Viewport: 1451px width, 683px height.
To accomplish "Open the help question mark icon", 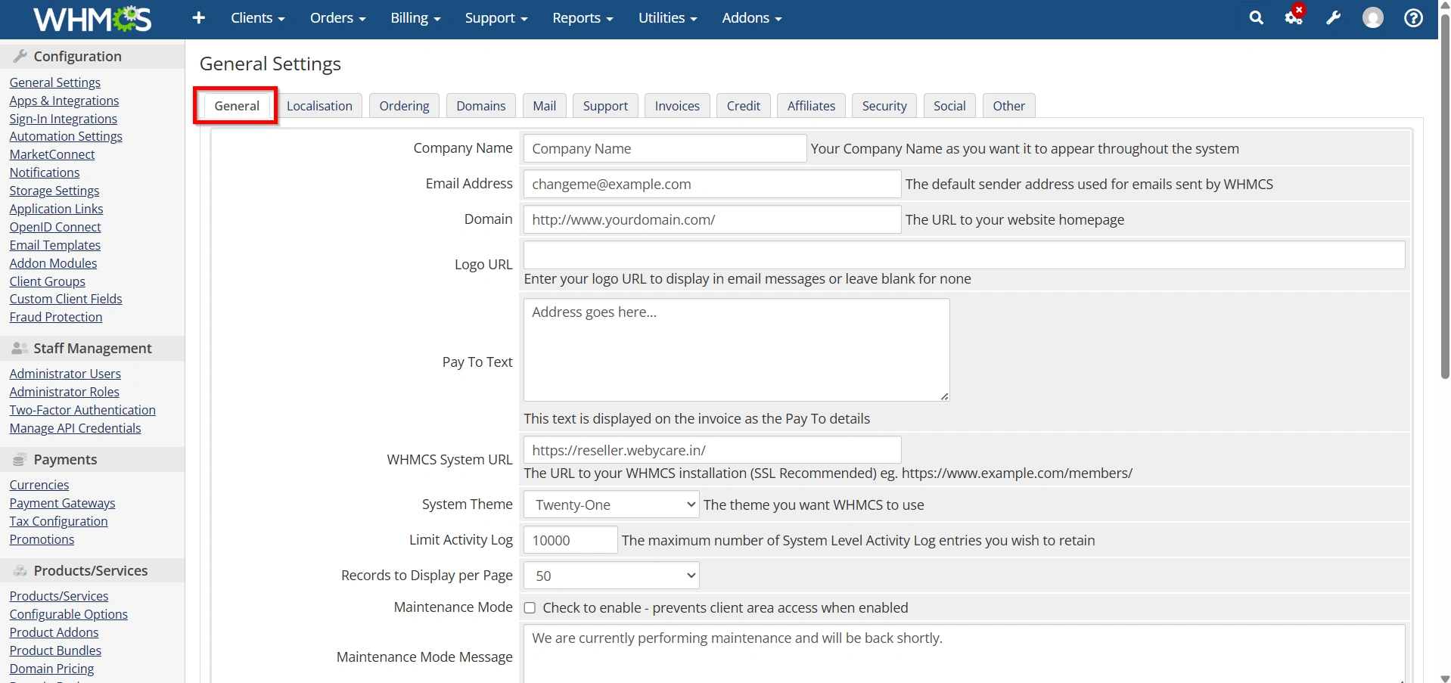I will pos(1413,17).
